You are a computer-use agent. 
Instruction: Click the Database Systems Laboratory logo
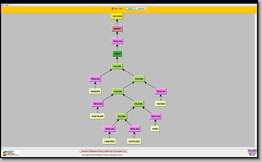pos(11,153)
